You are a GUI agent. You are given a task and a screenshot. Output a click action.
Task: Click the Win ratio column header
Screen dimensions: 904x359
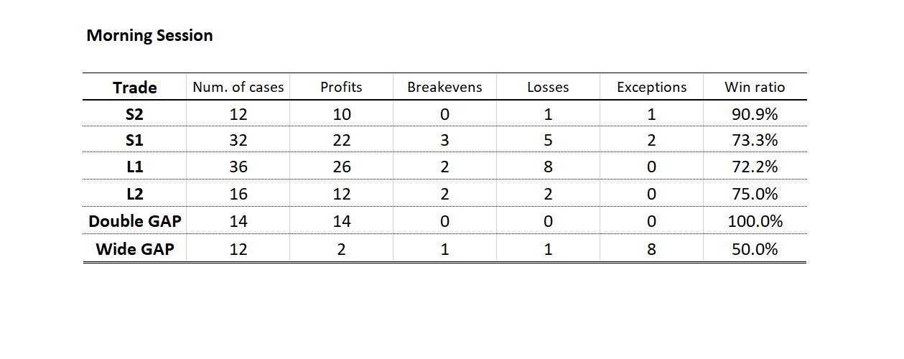coord(755,87)
